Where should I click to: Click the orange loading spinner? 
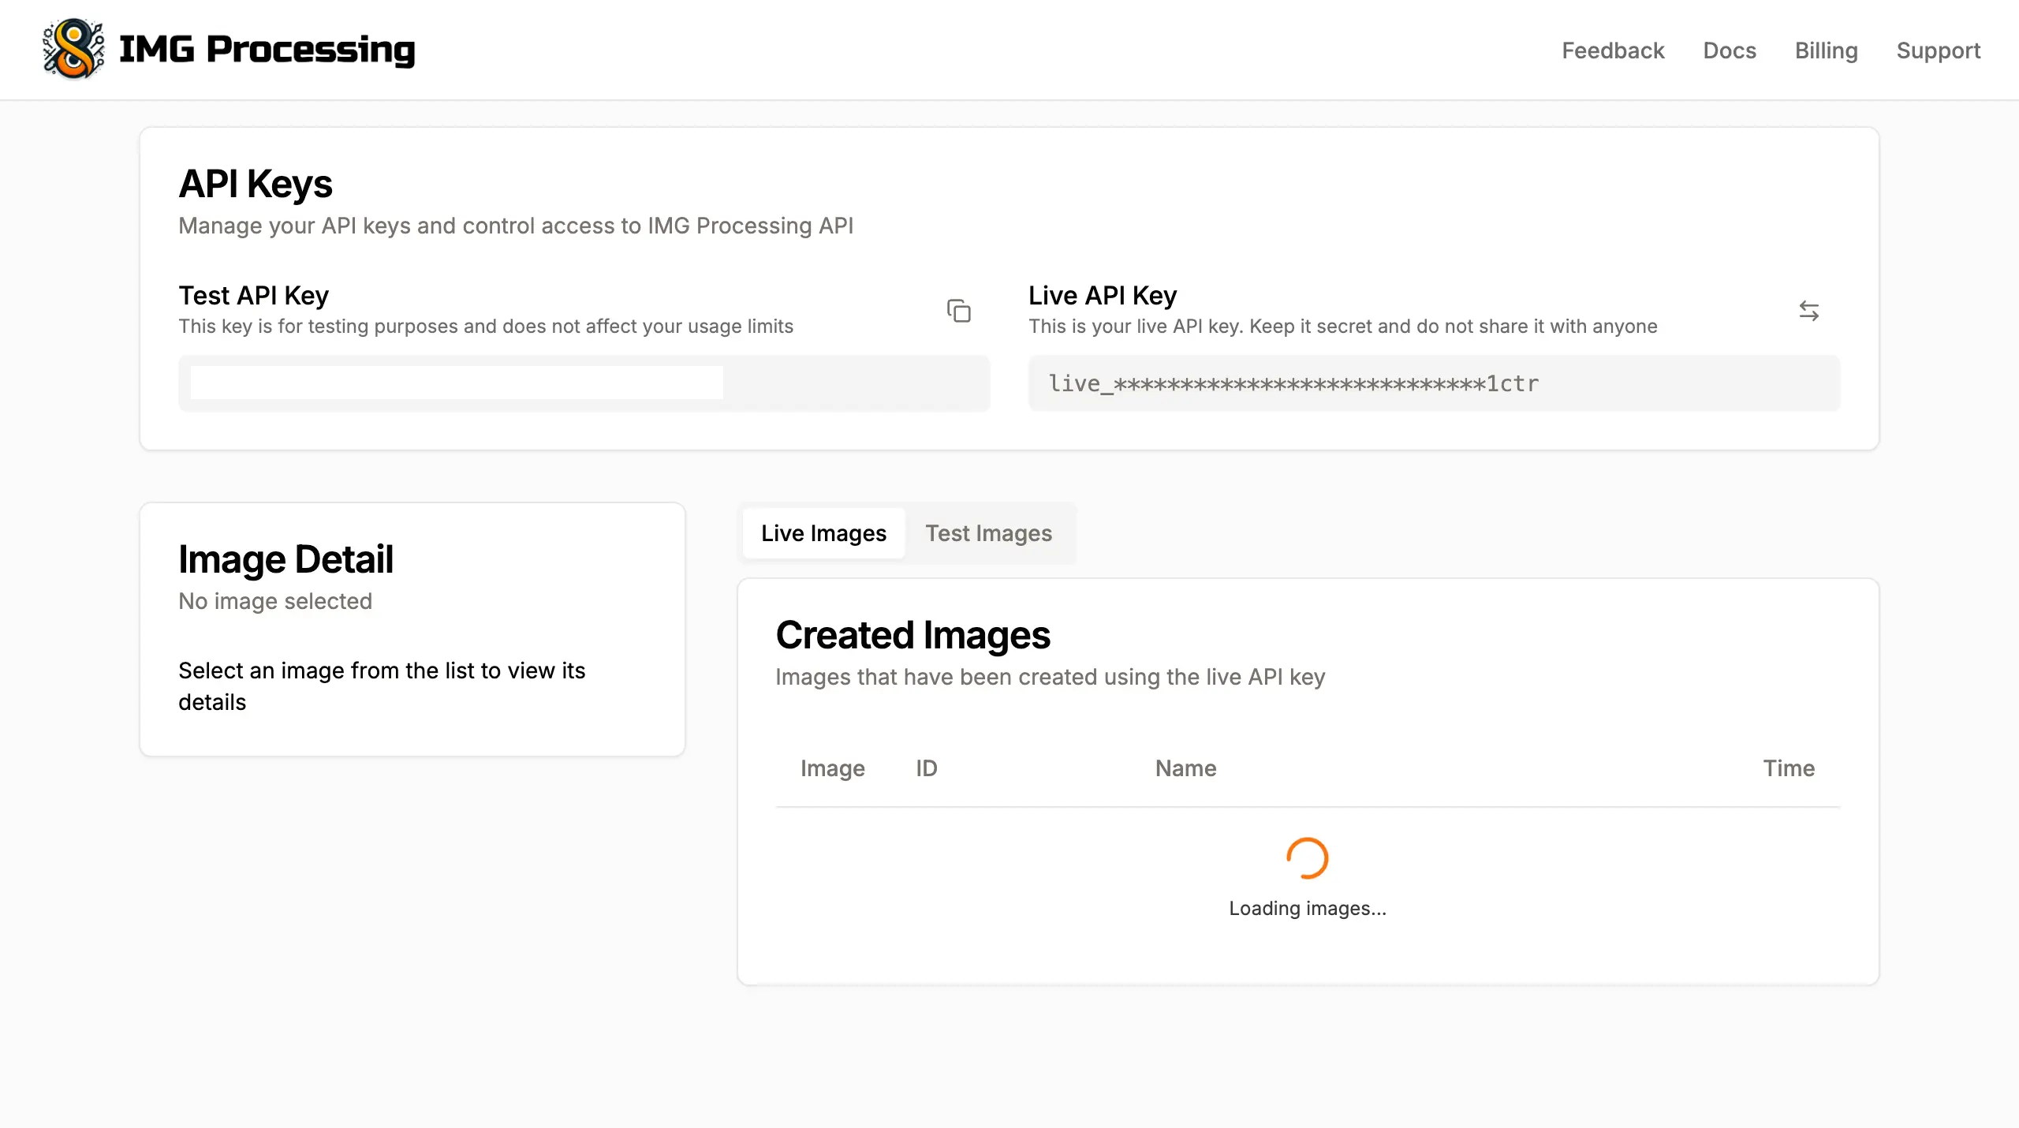click(1307, 858)
